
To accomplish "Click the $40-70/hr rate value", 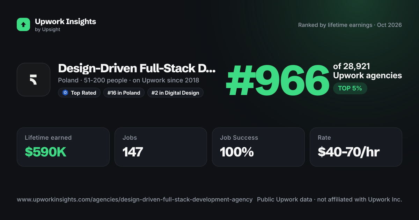I will (x=348, y=152).
